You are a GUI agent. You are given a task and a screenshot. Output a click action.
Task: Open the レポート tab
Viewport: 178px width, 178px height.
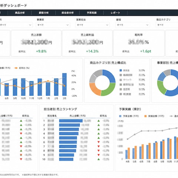[x=115, y=13]
